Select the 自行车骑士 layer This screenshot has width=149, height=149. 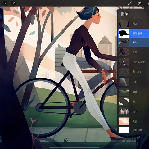133,62
